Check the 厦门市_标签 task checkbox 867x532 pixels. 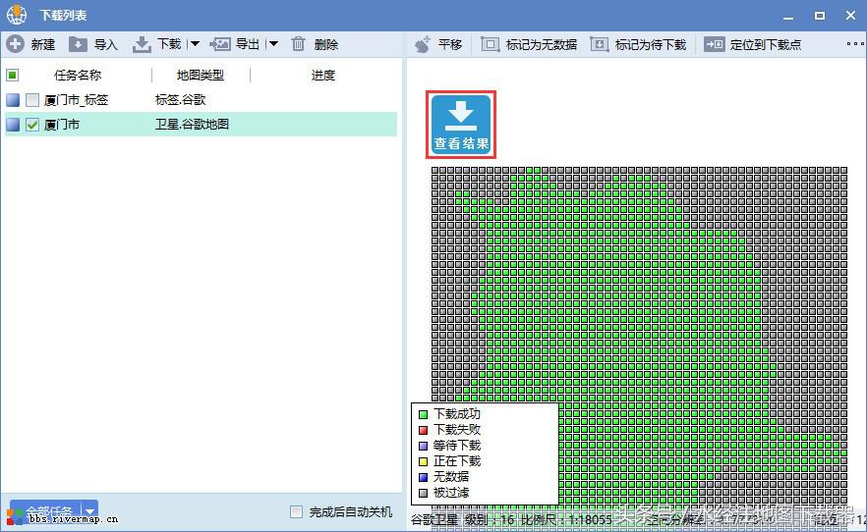click(32, 100)
